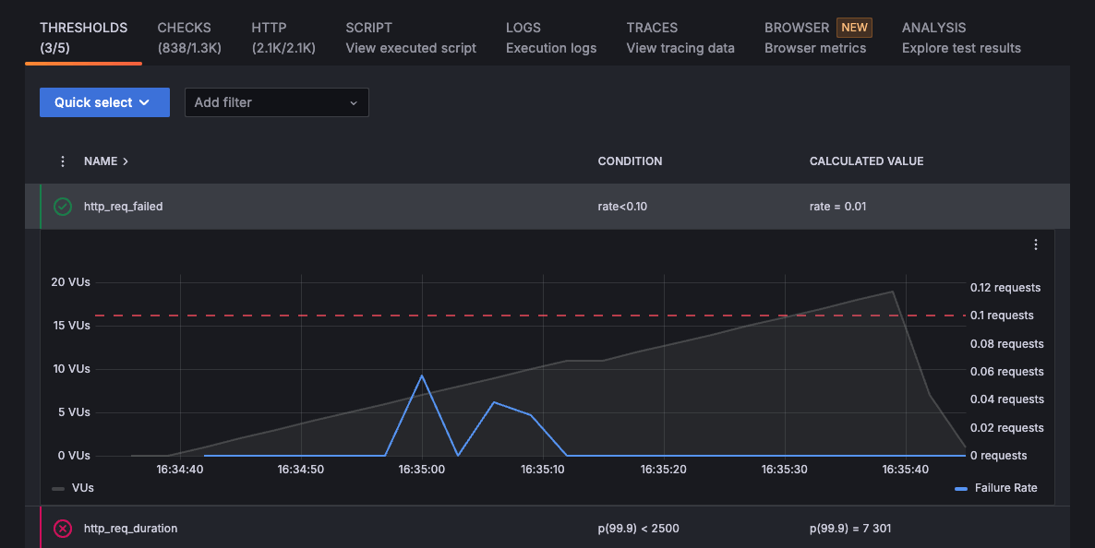Open the SCRIPT tab
Image resolution: width=1095 pixels, height=548 pixels.
click(411, 38)
